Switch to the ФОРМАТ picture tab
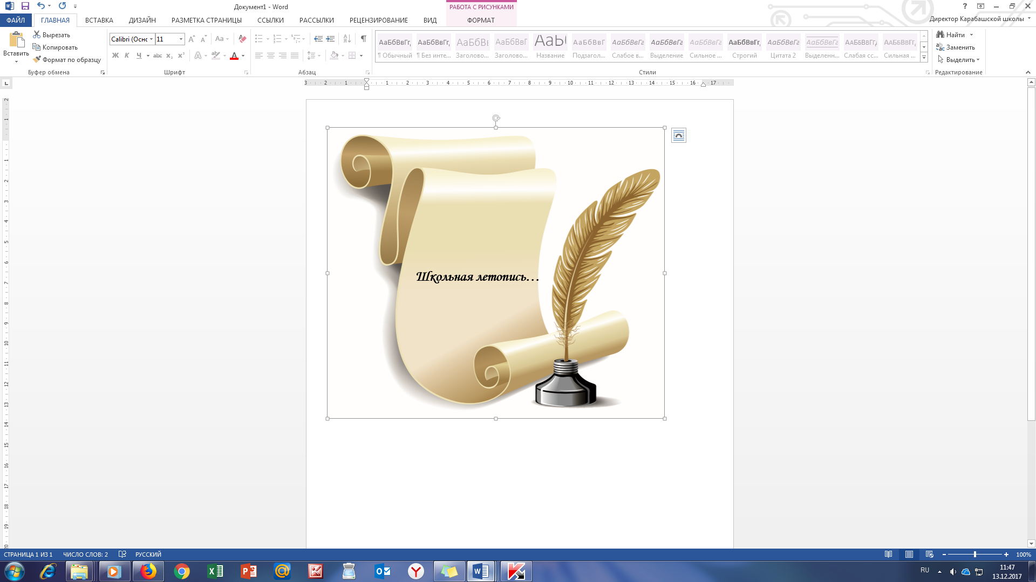Viewport: 1036px width, 582px height. 481,20
